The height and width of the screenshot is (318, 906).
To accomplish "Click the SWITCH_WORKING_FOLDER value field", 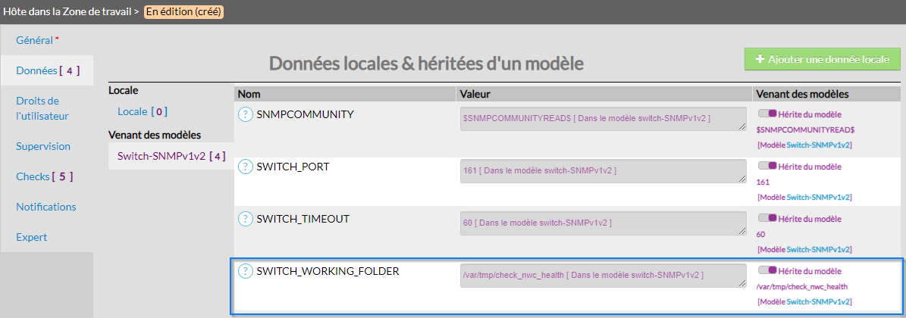I will 603,276.
